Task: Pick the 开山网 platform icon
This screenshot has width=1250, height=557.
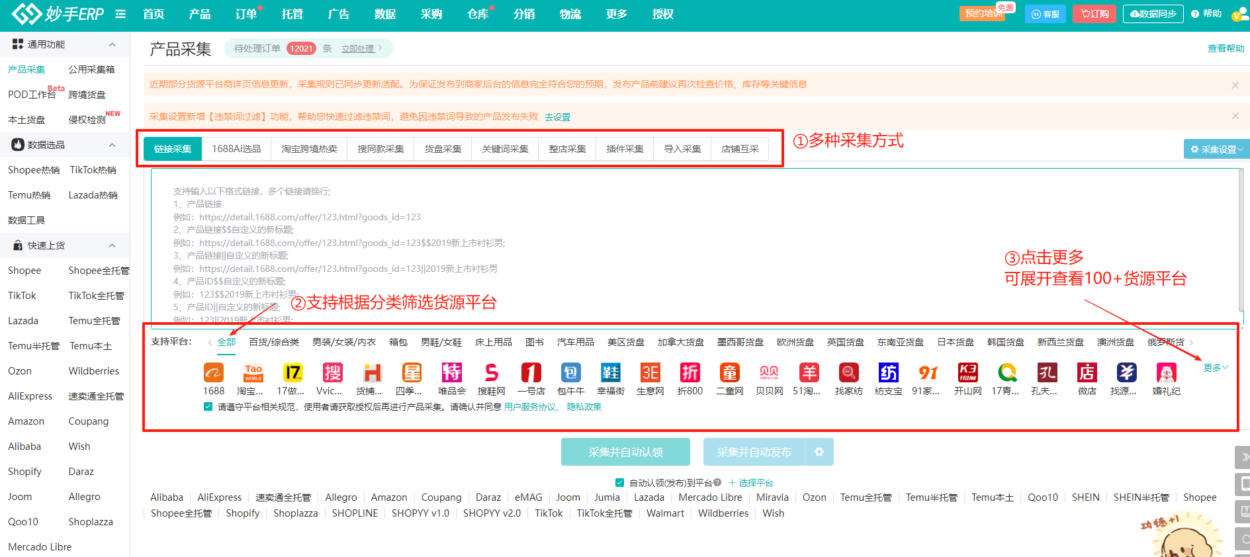Action: (967, 373)
